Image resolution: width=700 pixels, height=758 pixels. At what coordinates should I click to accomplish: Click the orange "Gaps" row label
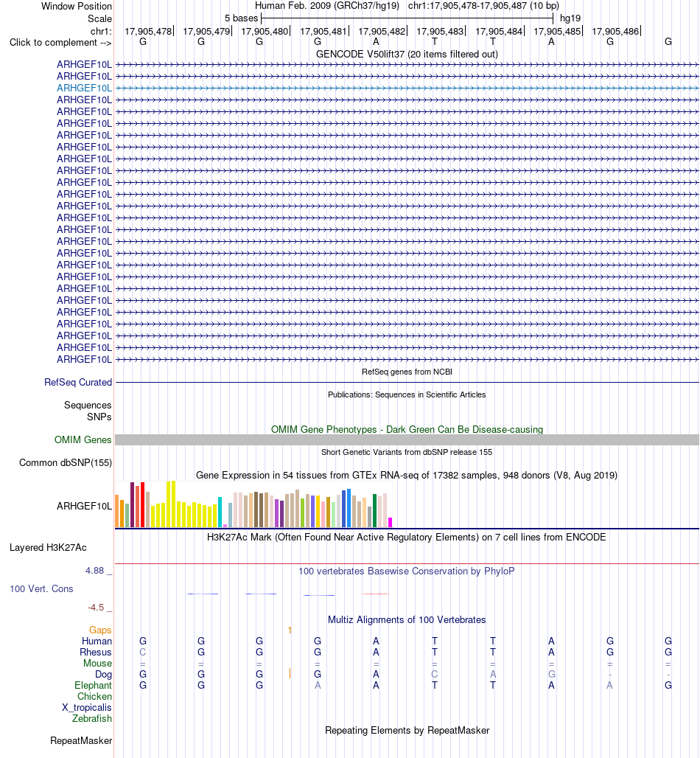click(x=100, y=630)
